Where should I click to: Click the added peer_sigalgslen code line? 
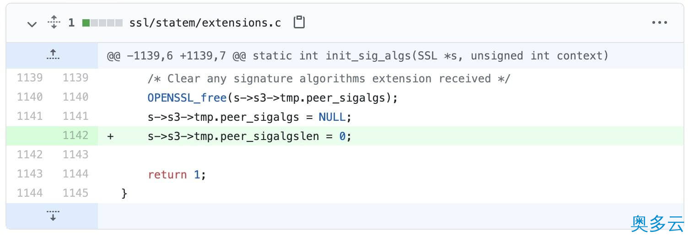pyautogui.click(x=249, y=136)
